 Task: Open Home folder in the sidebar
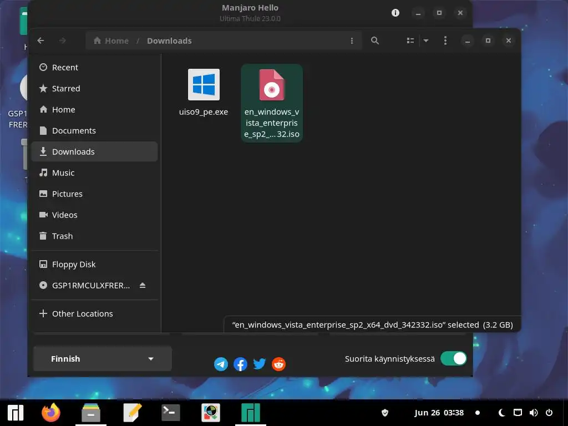(94, 109)
